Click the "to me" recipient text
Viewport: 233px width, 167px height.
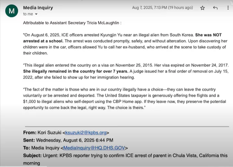[x=28, y=14]
